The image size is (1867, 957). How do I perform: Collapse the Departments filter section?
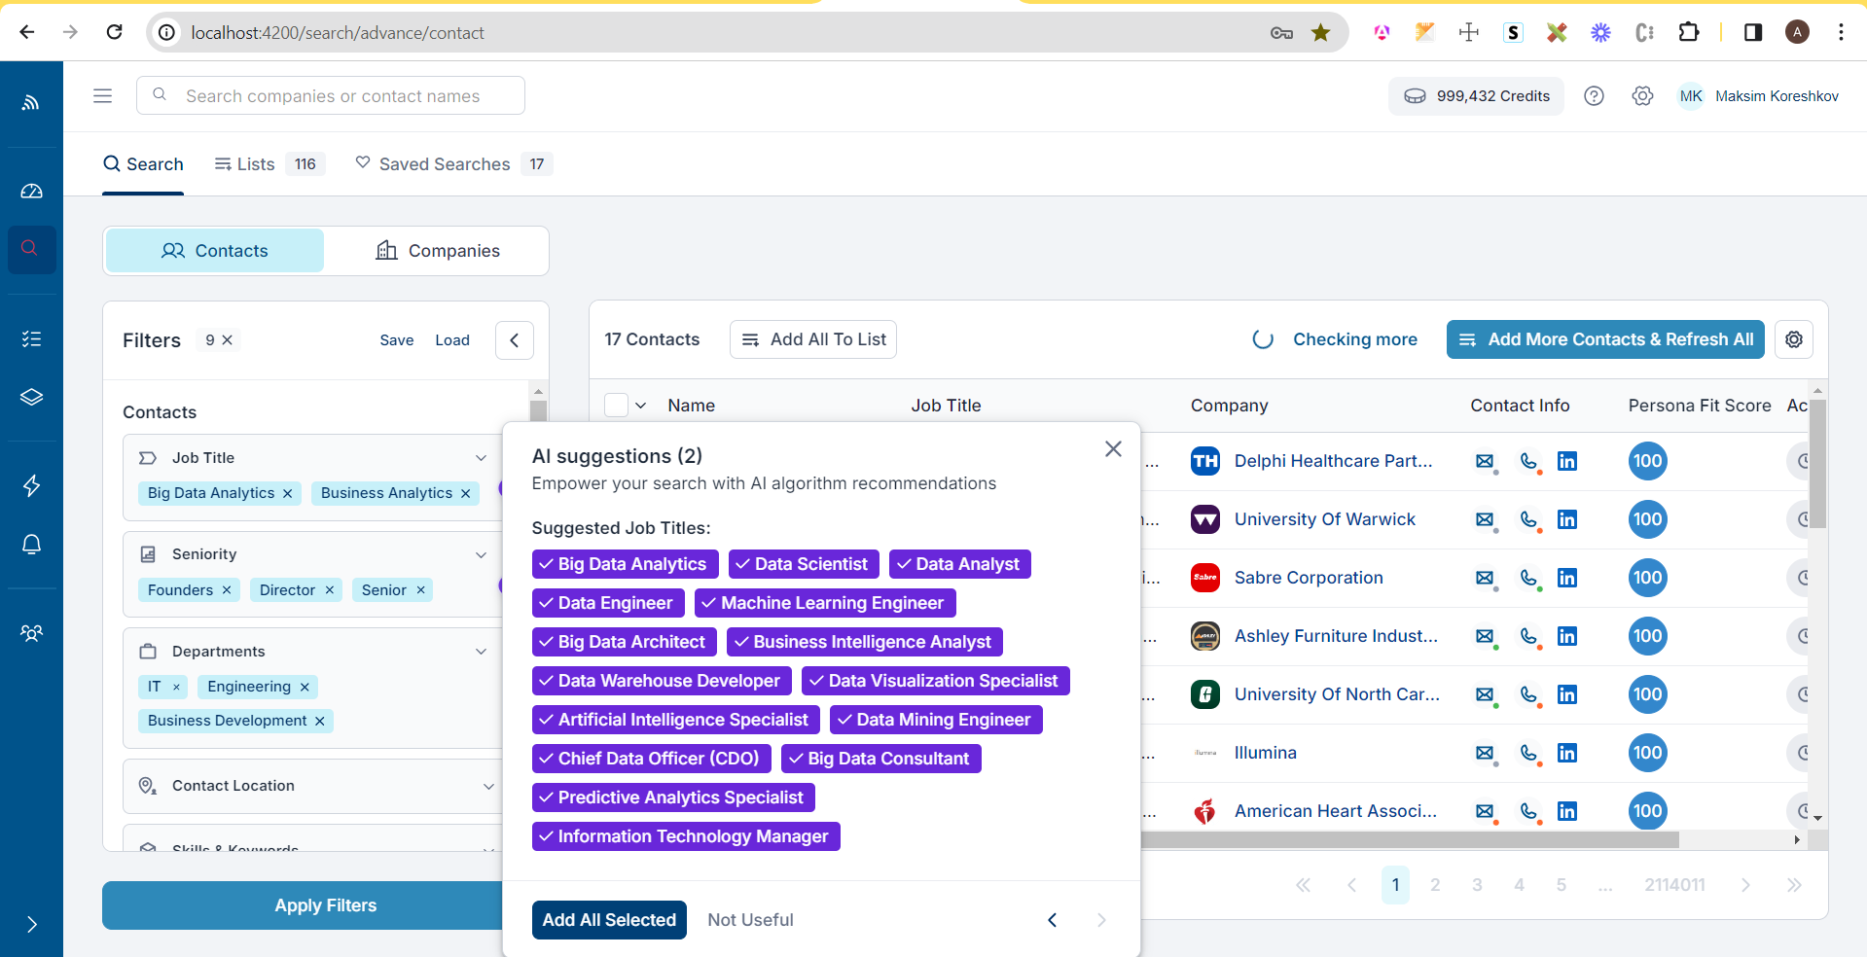[482, 651]
